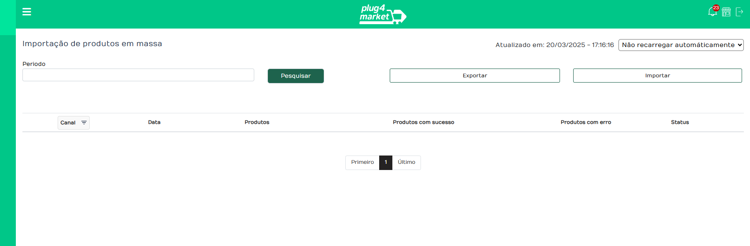The width and height of the screenshot is (750, 246).
Task: Click the Exportar button
Action: pyautogui.click(x=475, y=76)
